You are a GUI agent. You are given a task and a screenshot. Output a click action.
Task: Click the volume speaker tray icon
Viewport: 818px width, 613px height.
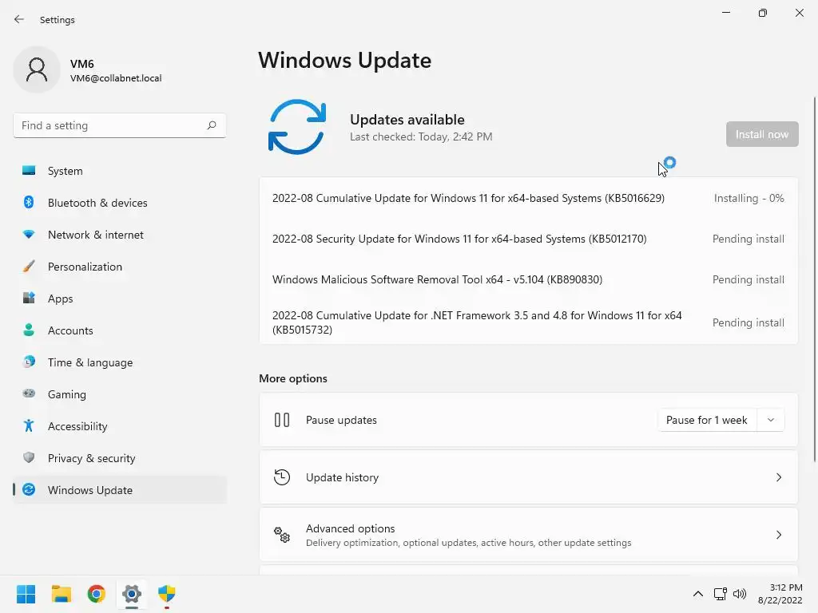click(740, 594)
